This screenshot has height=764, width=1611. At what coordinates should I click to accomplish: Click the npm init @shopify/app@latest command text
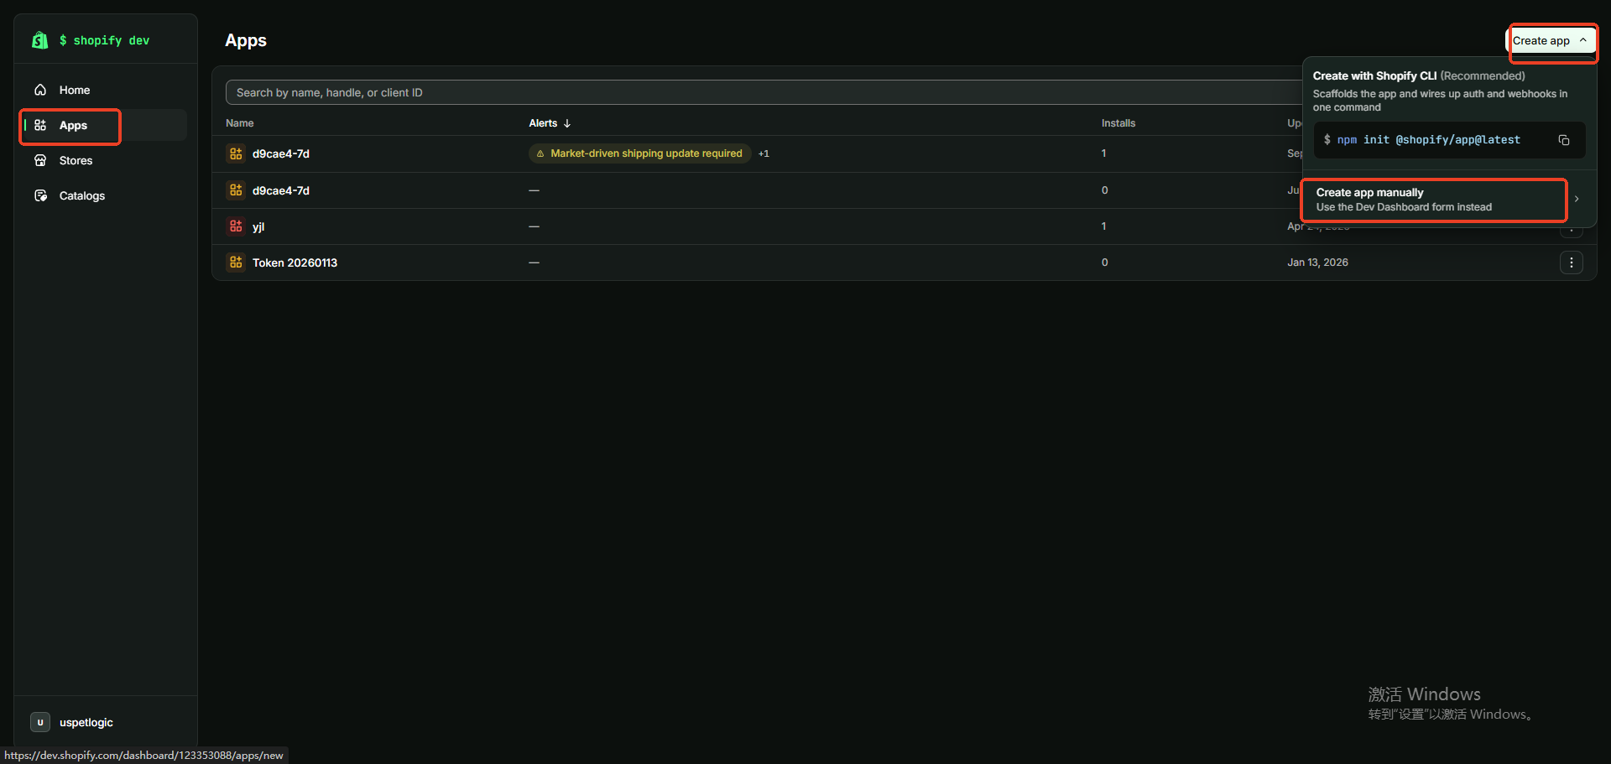click(x=1428, y=140)
